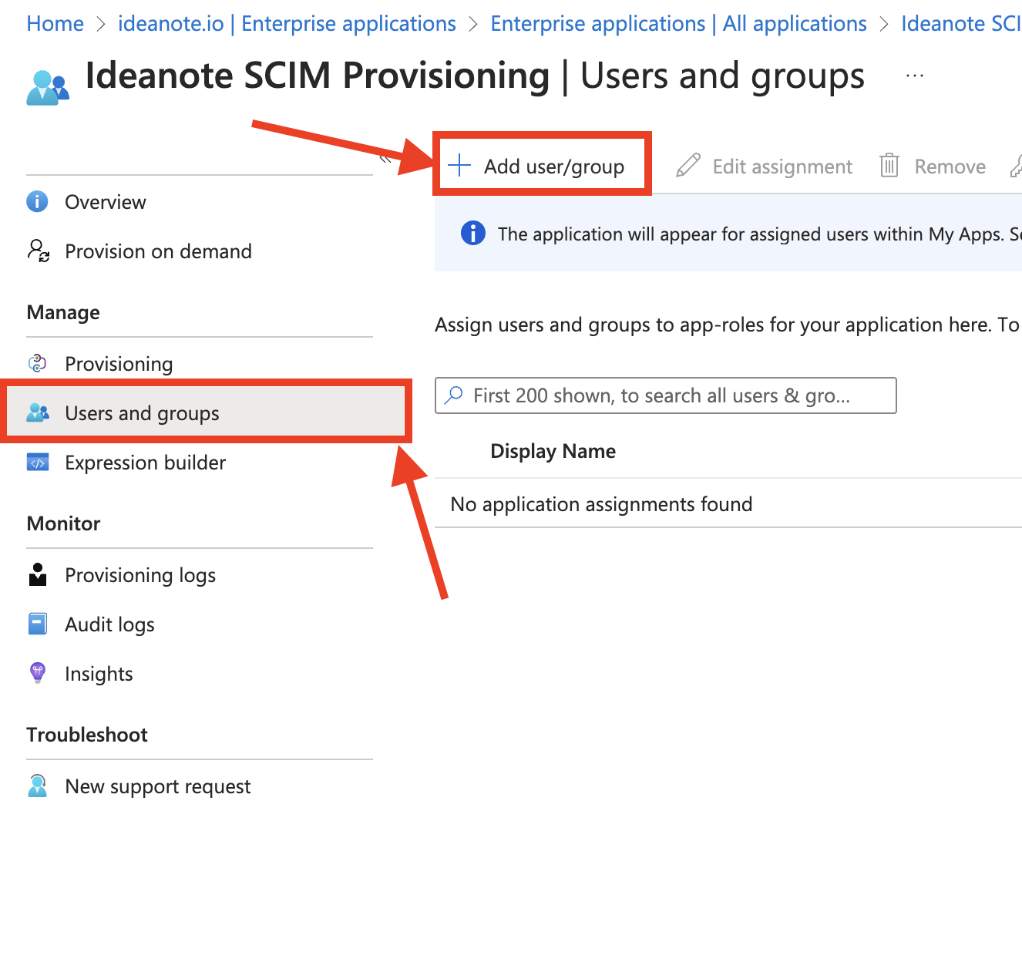1022x959 pixels.
Task: Click the Remove trash can icon
Action: click(889, 166)
